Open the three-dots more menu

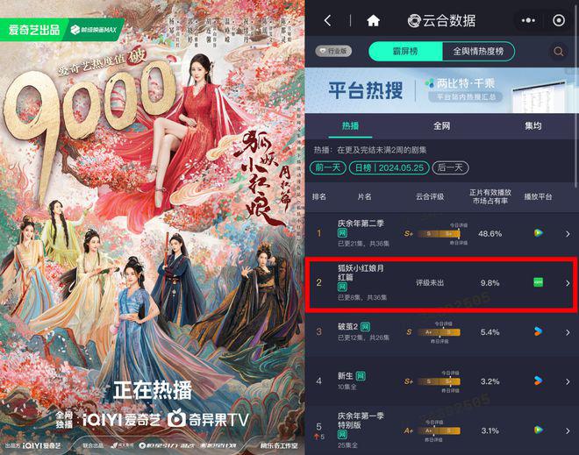point(528,20)
